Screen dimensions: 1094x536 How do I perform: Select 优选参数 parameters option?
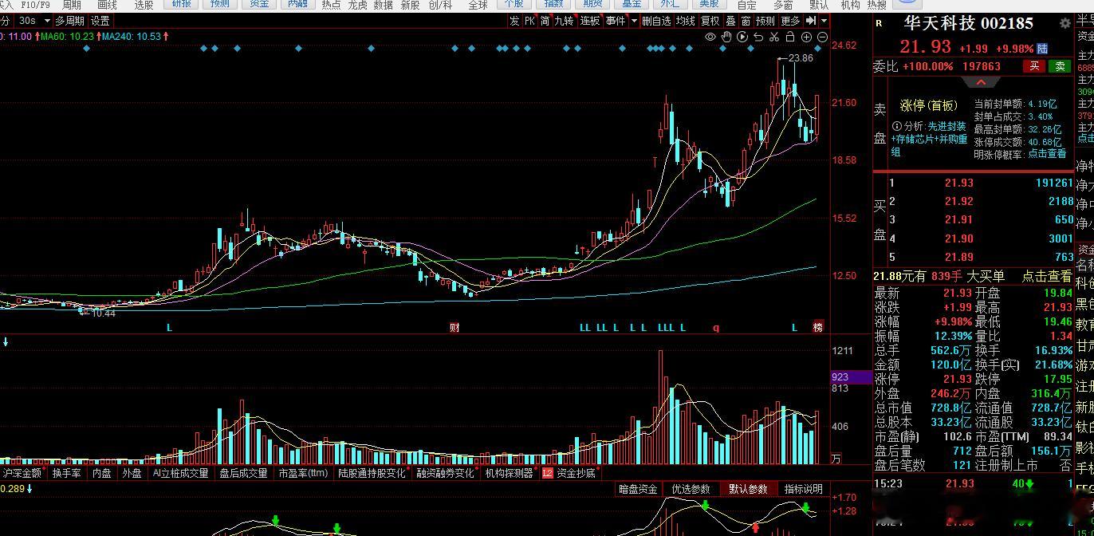(x=691, y=489)
